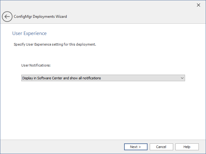Return to the previous wizard step
206x154 pixels.
click(x=7, y=17)
